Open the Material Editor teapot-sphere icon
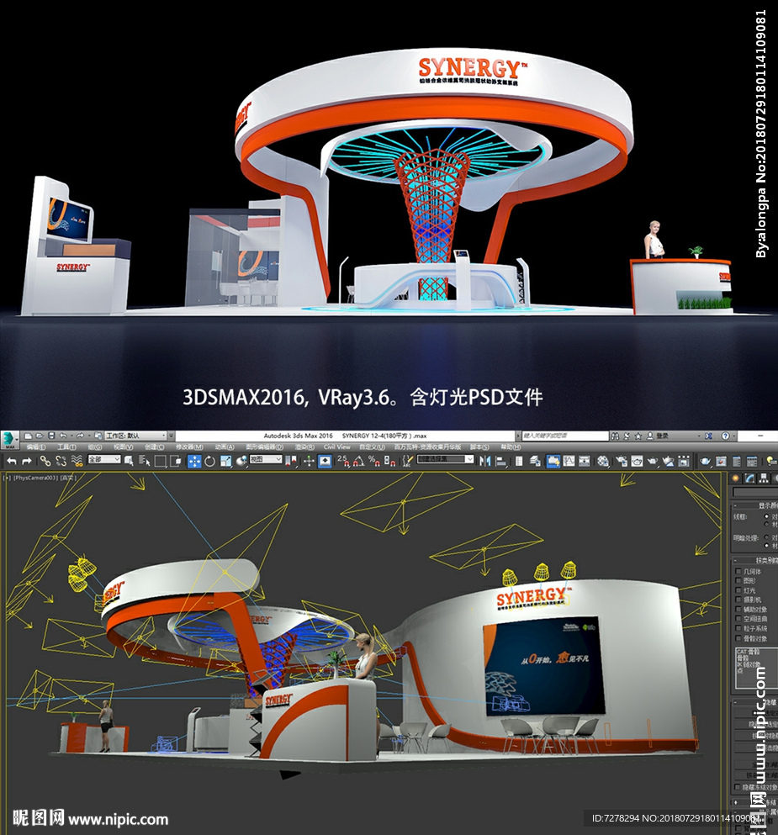 pyautogui.click(x=603, y=461)
